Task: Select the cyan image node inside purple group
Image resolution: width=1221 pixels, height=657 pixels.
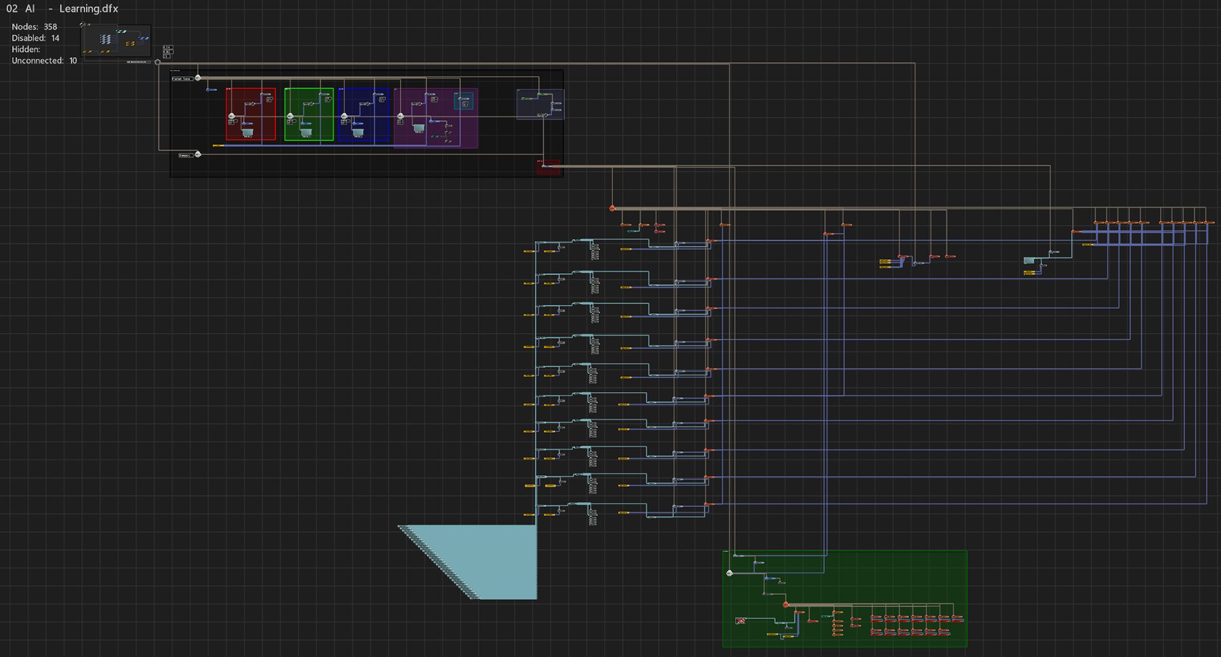Action: tap(418, 128)
